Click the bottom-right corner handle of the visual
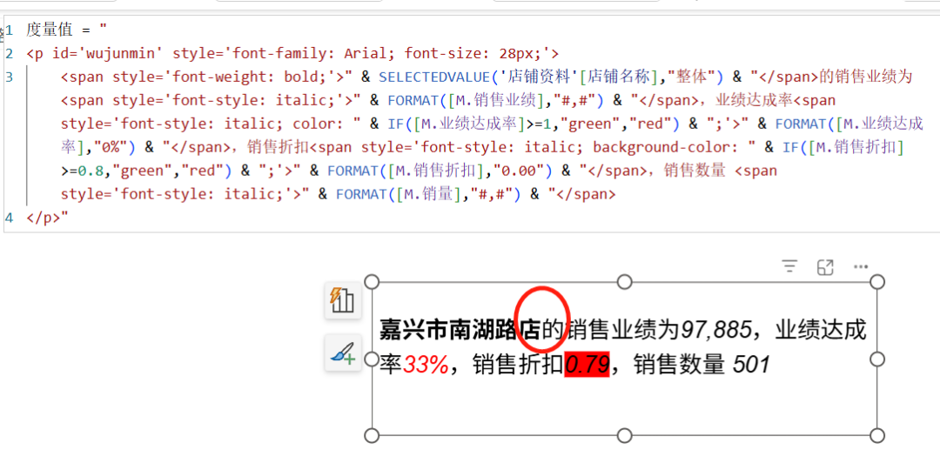The height and width of the screenshot is (463, 940). (877, 436)
